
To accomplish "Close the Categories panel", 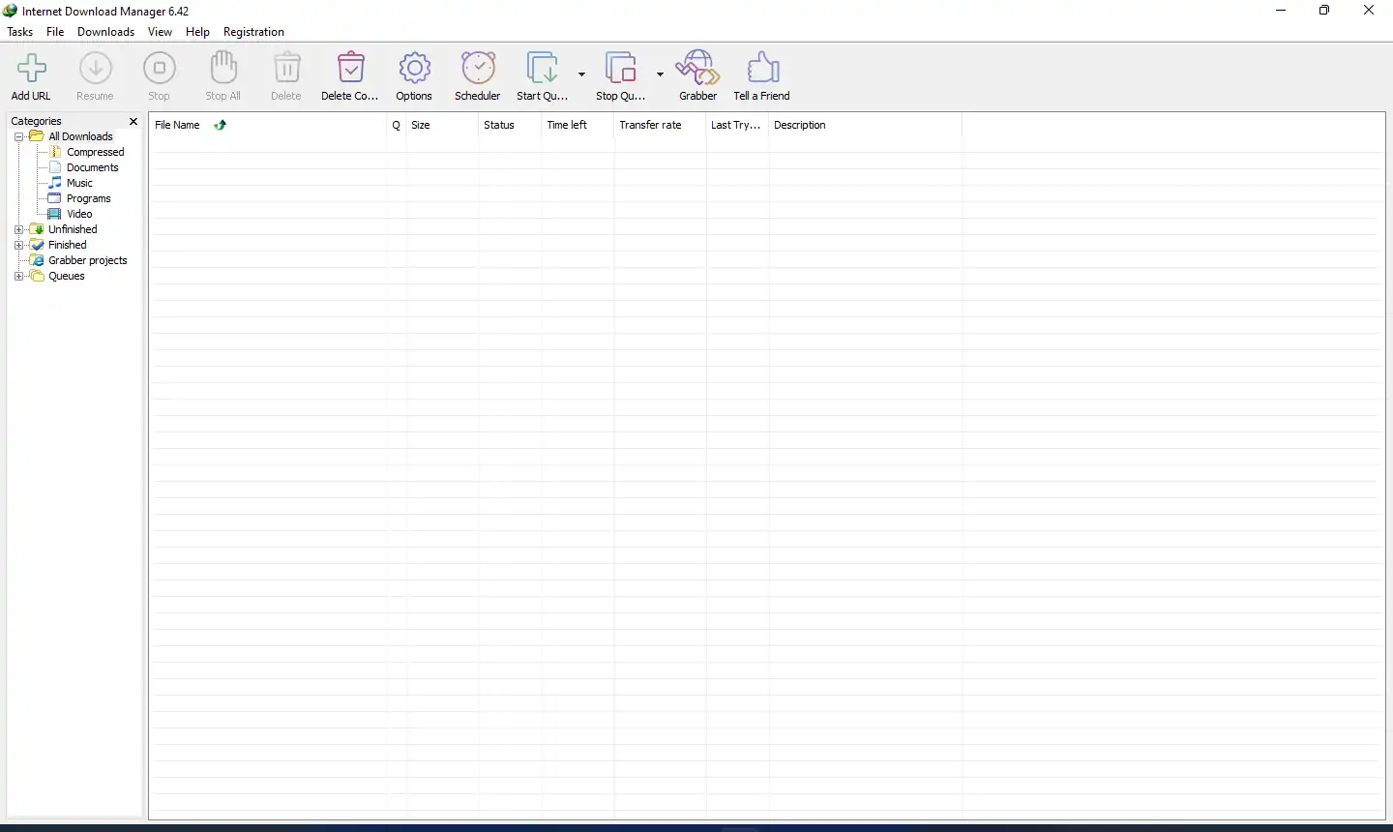I will click(x=133, y=122).
